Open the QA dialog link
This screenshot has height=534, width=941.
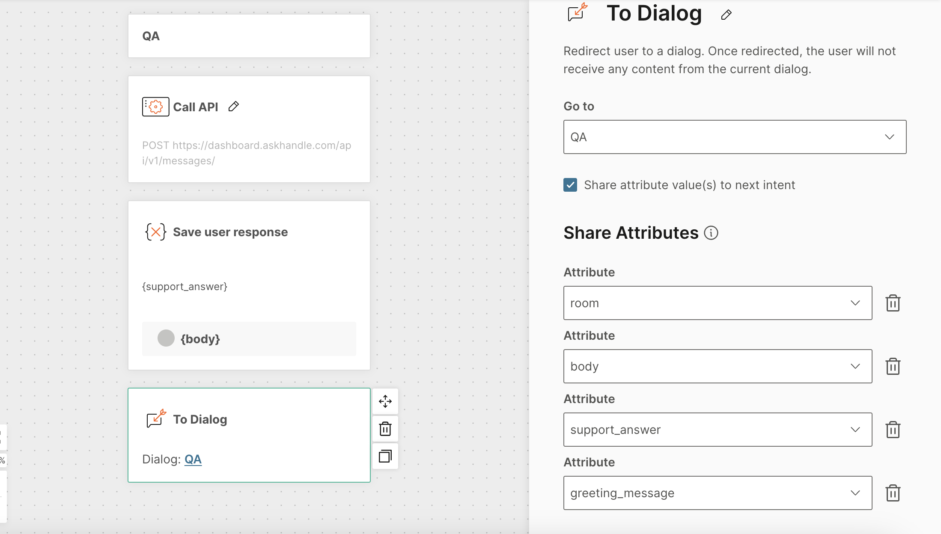point(193,459)
